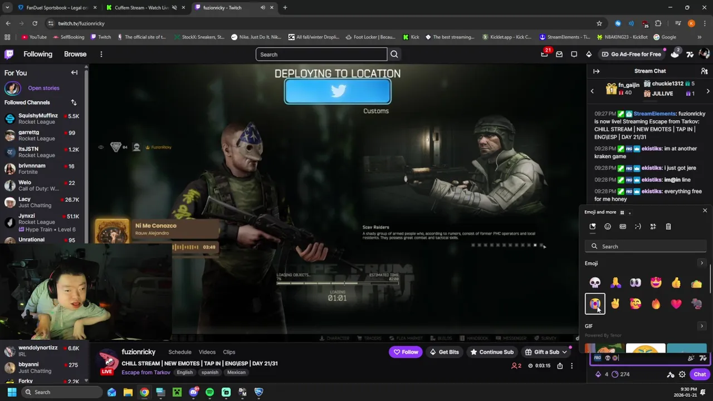Click the chat message input box

643,358
